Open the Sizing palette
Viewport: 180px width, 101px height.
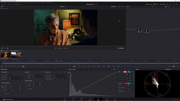[x=114, y=66]
